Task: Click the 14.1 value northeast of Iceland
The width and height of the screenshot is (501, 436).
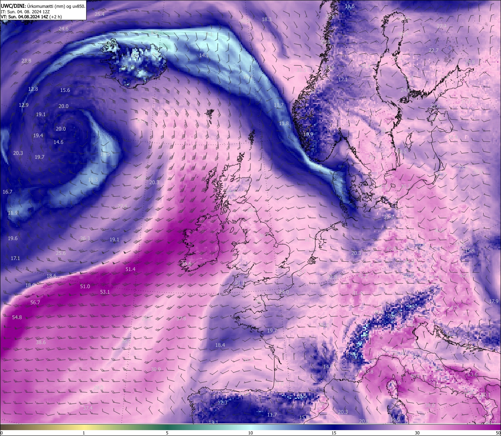Action: (204, 55)
